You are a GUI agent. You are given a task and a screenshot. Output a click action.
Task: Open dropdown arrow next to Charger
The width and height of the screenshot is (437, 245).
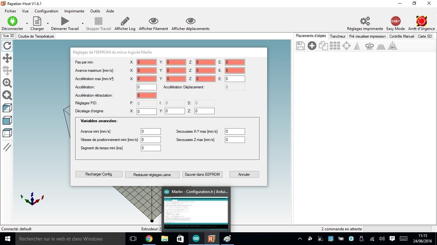coord(48,23)
